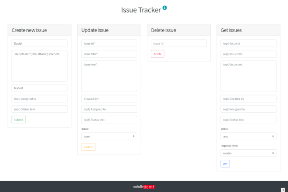
Task: Select the (opt) Issue id field in Get issues
Action: pyautogui.click(x=248, y=43)
